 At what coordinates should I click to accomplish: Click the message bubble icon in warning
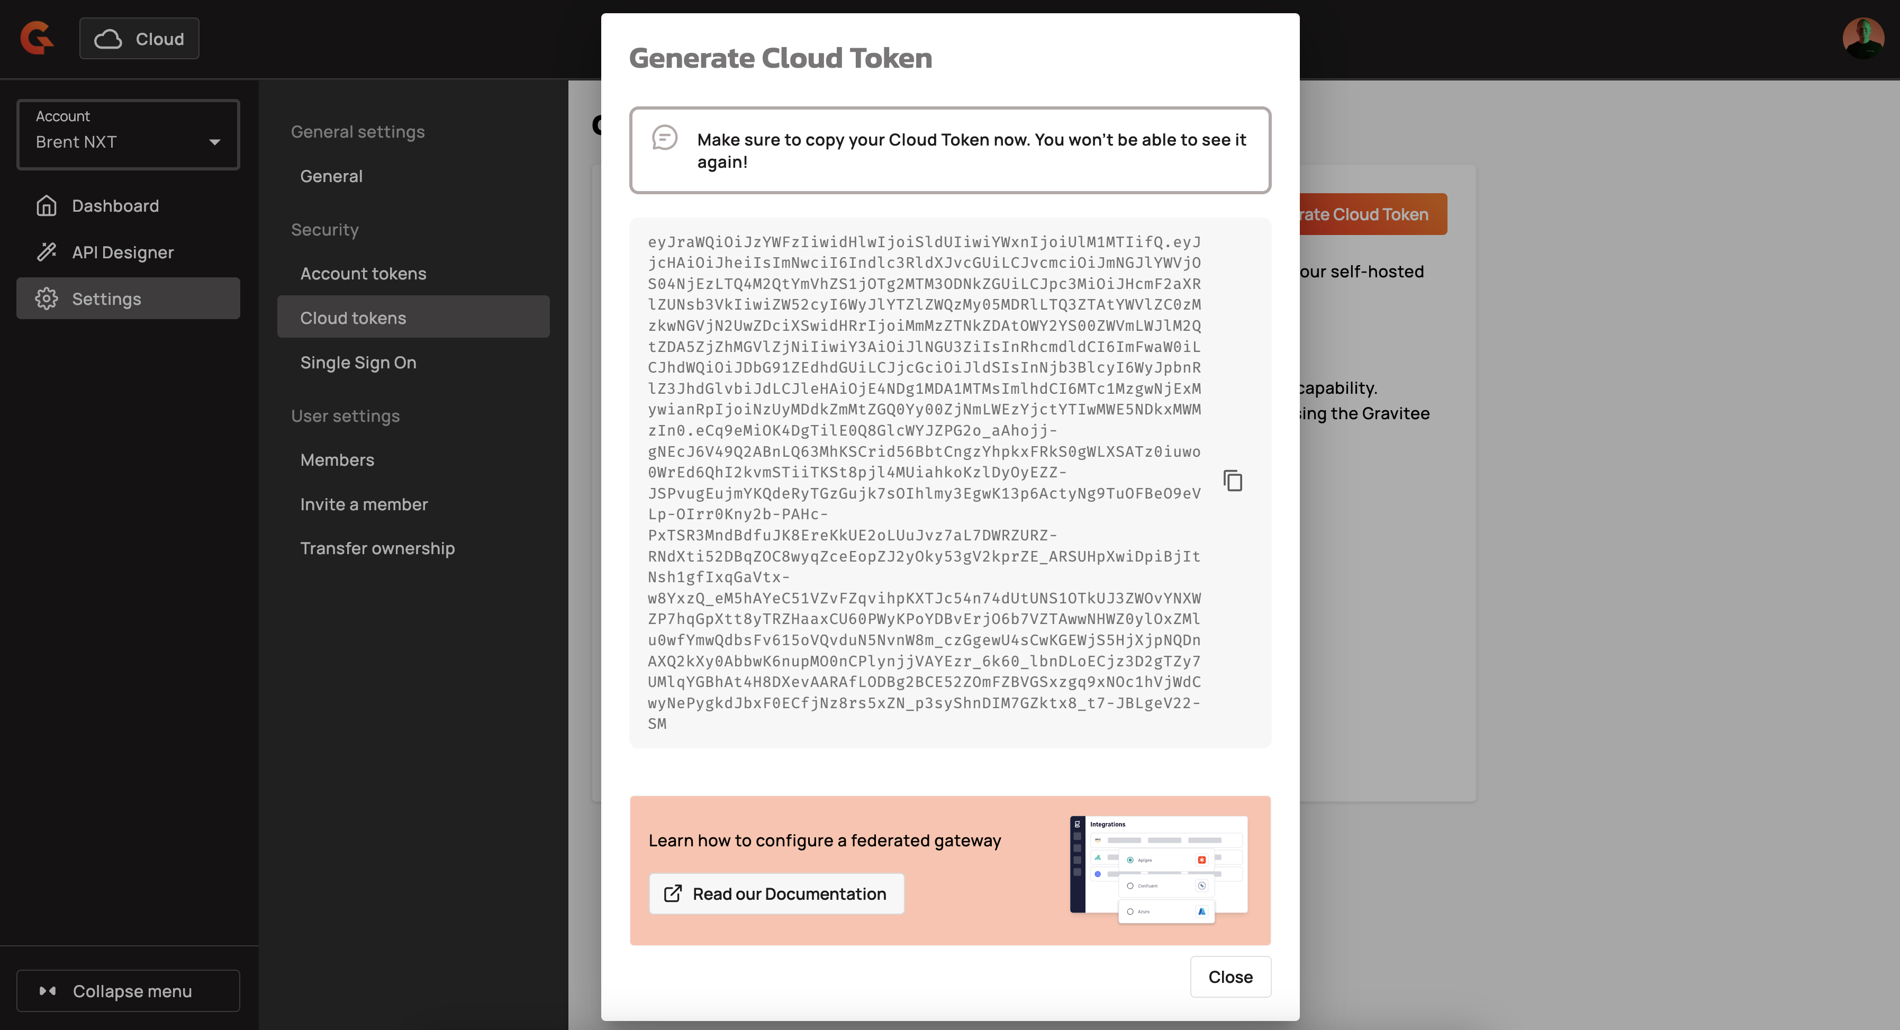point(665,138)
